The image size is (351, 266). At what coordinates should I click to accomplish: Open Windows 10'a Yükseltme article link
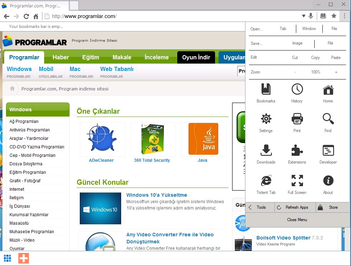point(157,195)
